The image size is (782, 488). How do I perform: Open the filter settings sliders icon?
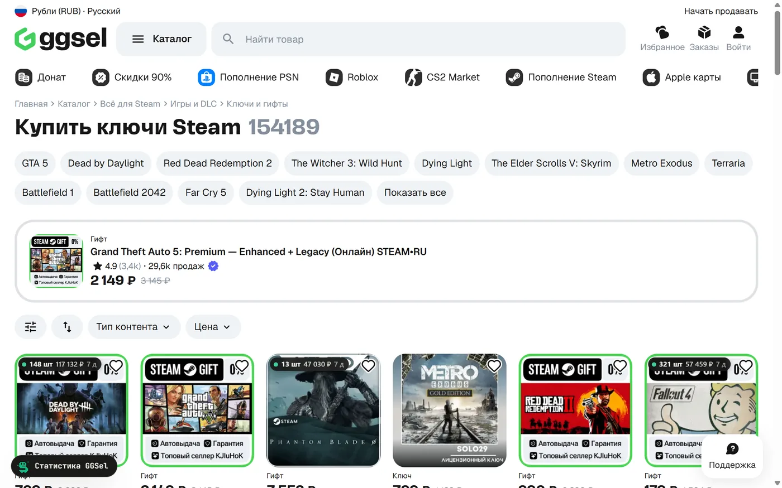point(31,327)
